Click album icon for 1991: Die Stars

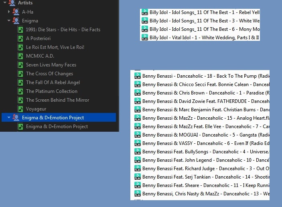(x=20, y=30)
